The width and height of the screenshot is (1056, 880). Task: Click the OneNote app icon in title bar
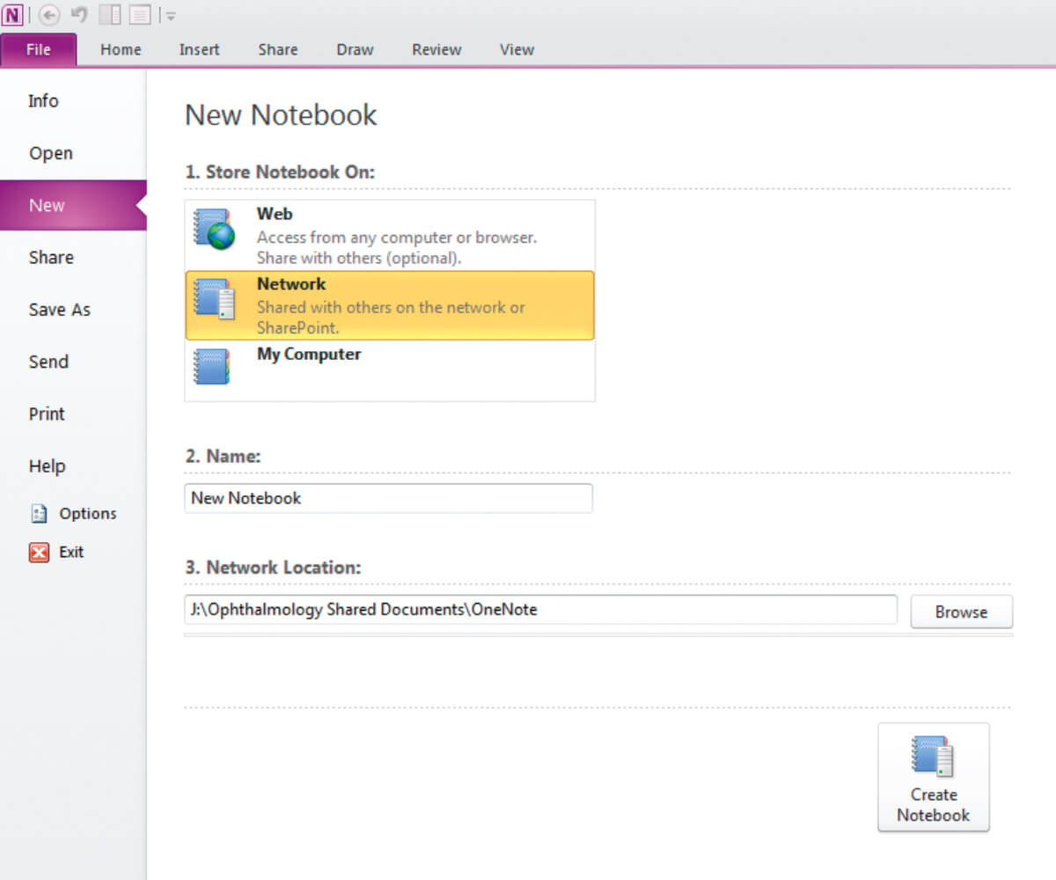12,15
